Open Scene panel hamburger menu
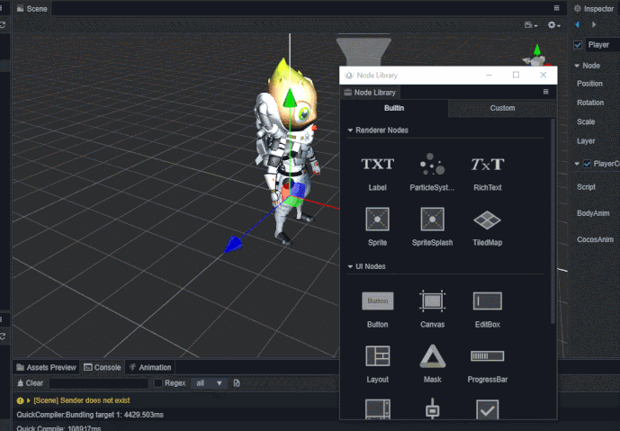Screen dimensions: 620x431 (556, 8)
